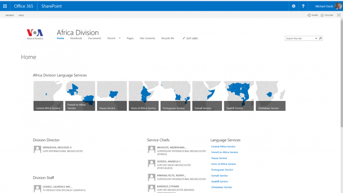Click the Voice of America logo
This screenshot has height=193, width=343.
[x=35, y=34]
